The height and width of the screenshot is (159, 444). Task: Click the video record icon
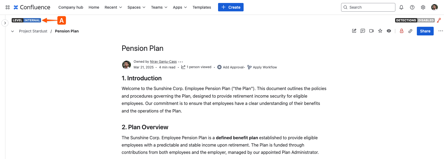tap(371, 31)
